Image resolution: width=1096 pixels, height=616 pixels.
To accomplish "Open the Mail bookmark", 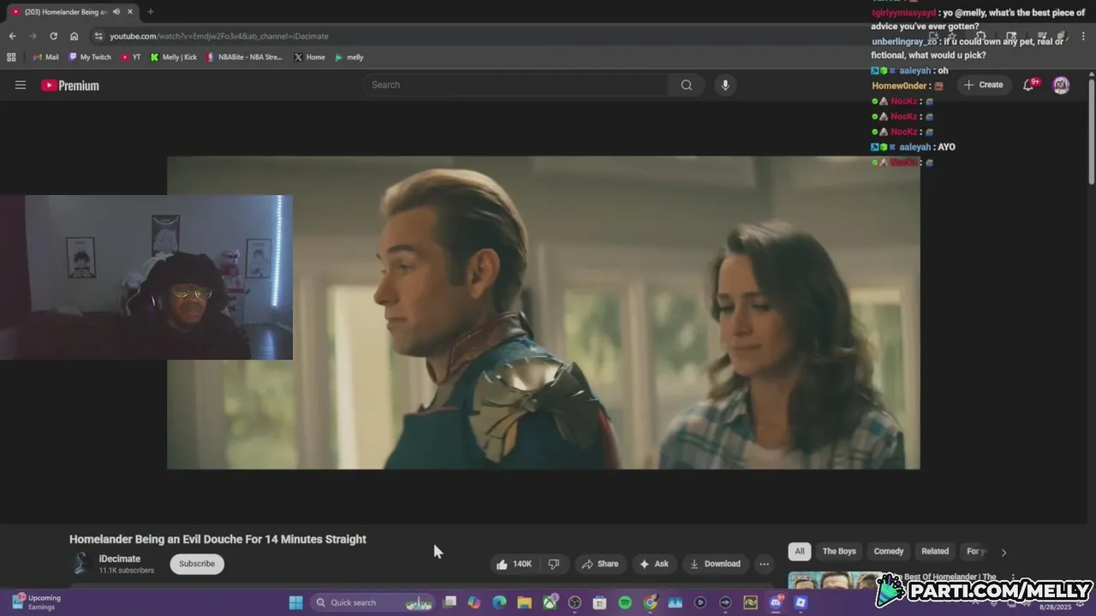I will 45,57.
